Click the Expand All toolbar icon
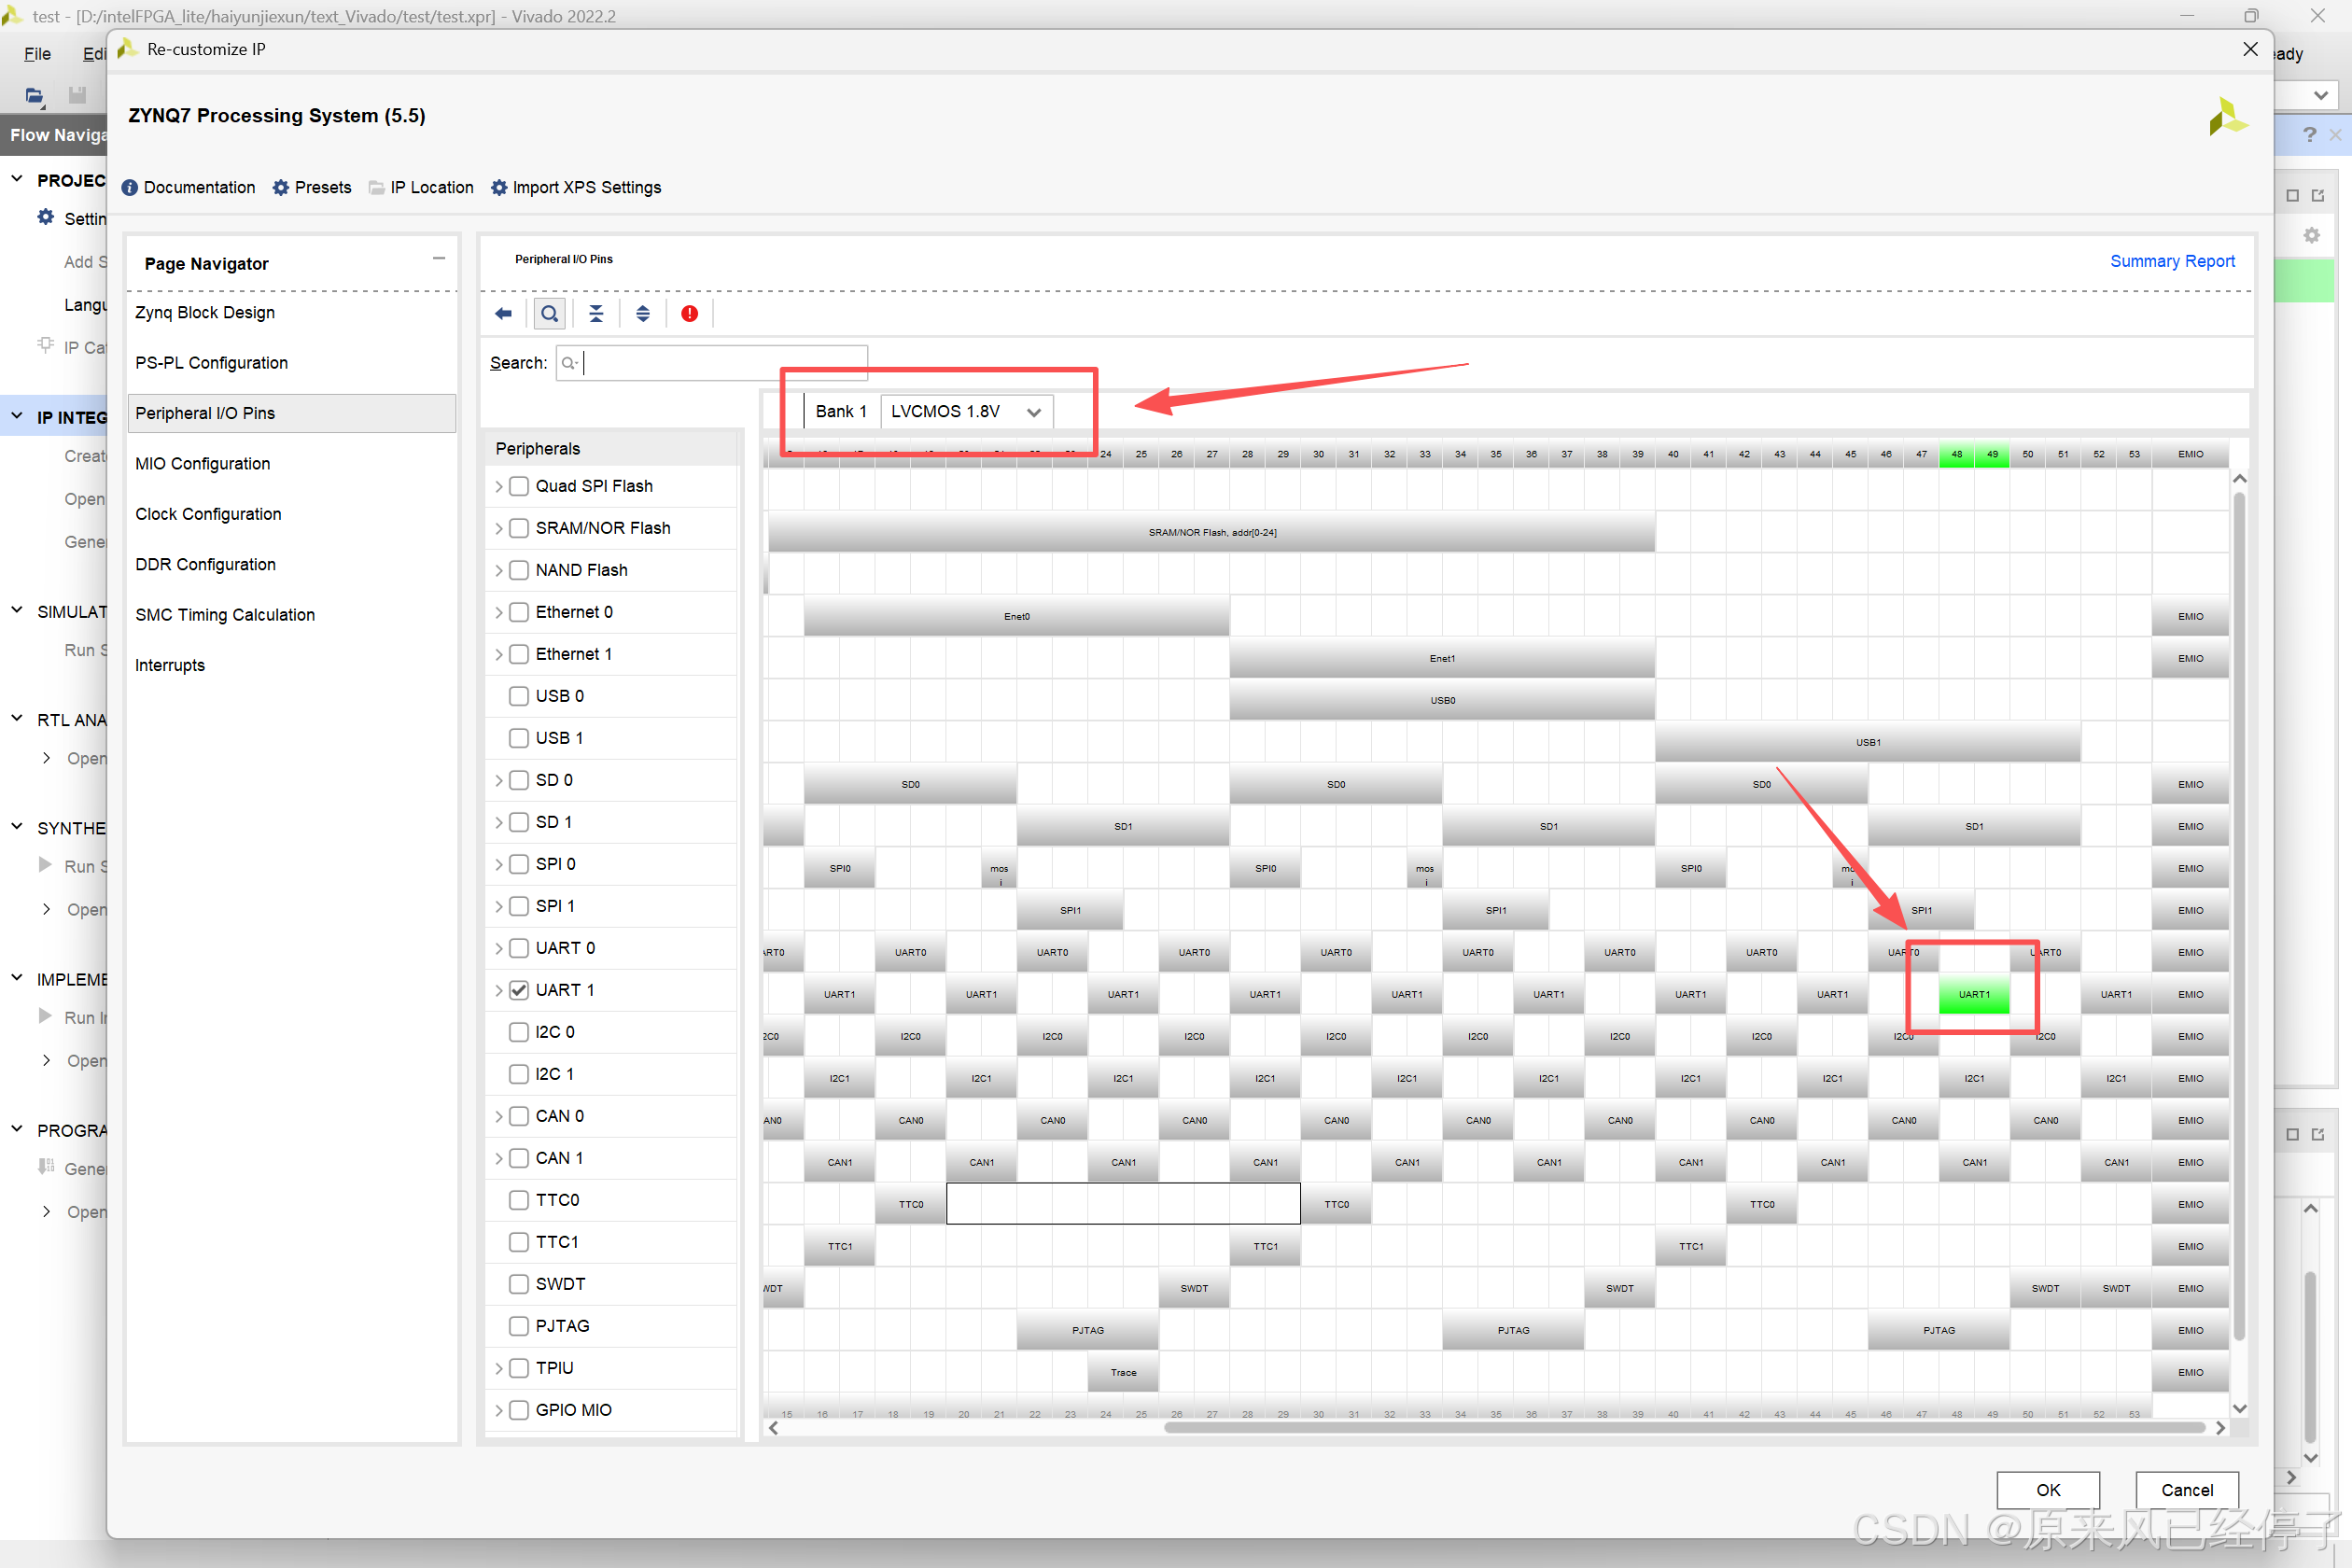Image resolution: width=2352 pixels, height=1568 pixels. pos(642,314)
